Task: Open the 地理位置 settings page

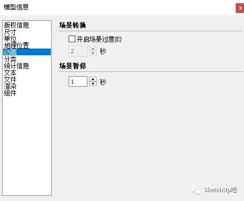Action: tap(16, 45)
